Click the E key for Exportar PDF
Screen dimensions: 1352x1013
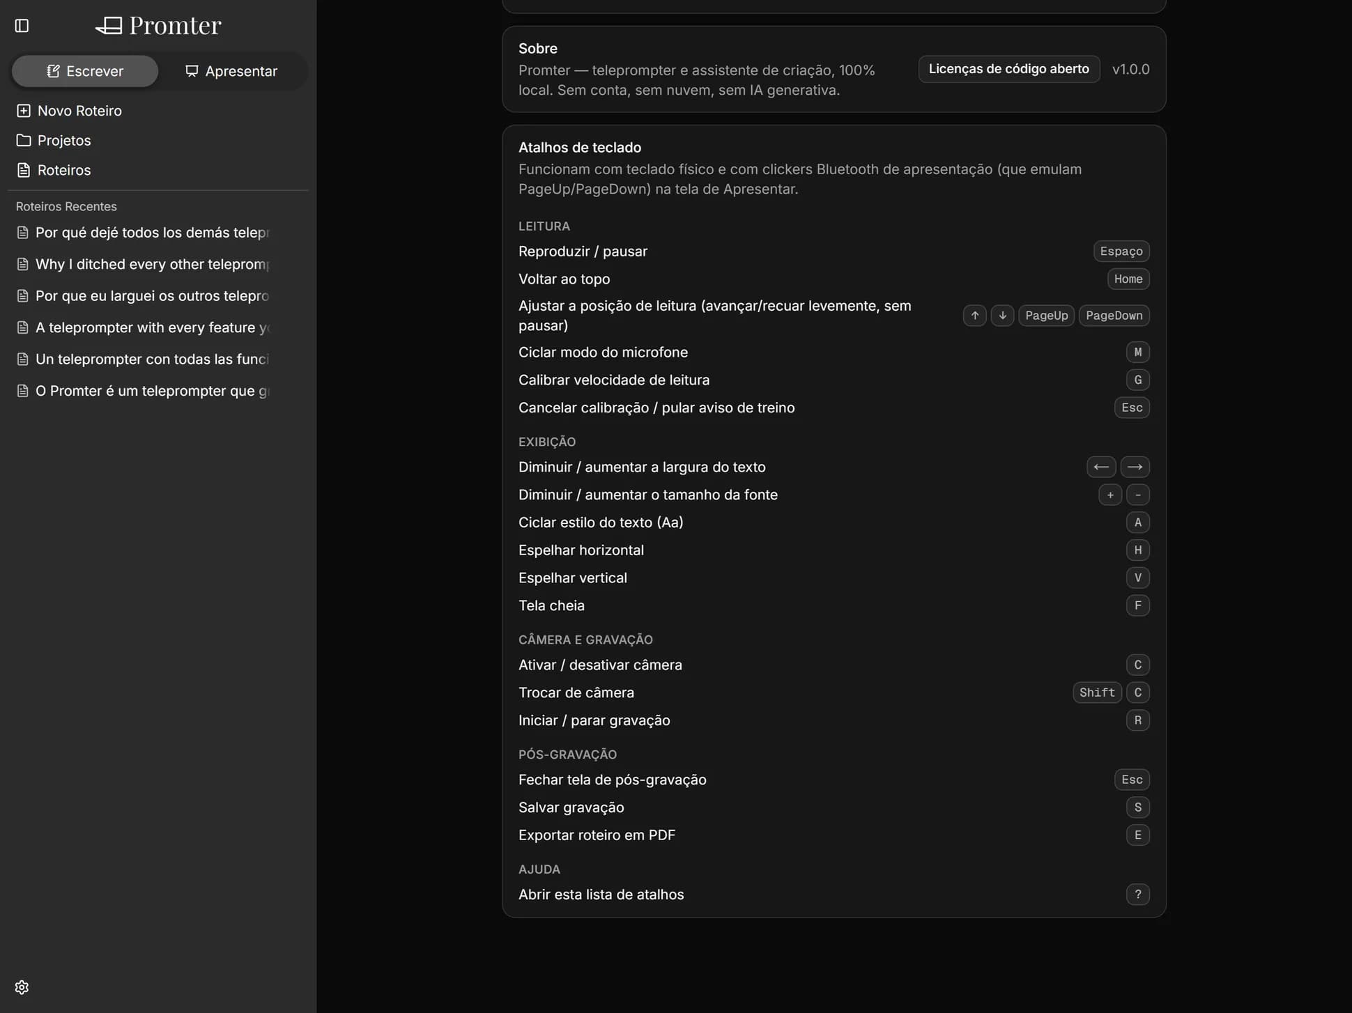coord(1137,835)
